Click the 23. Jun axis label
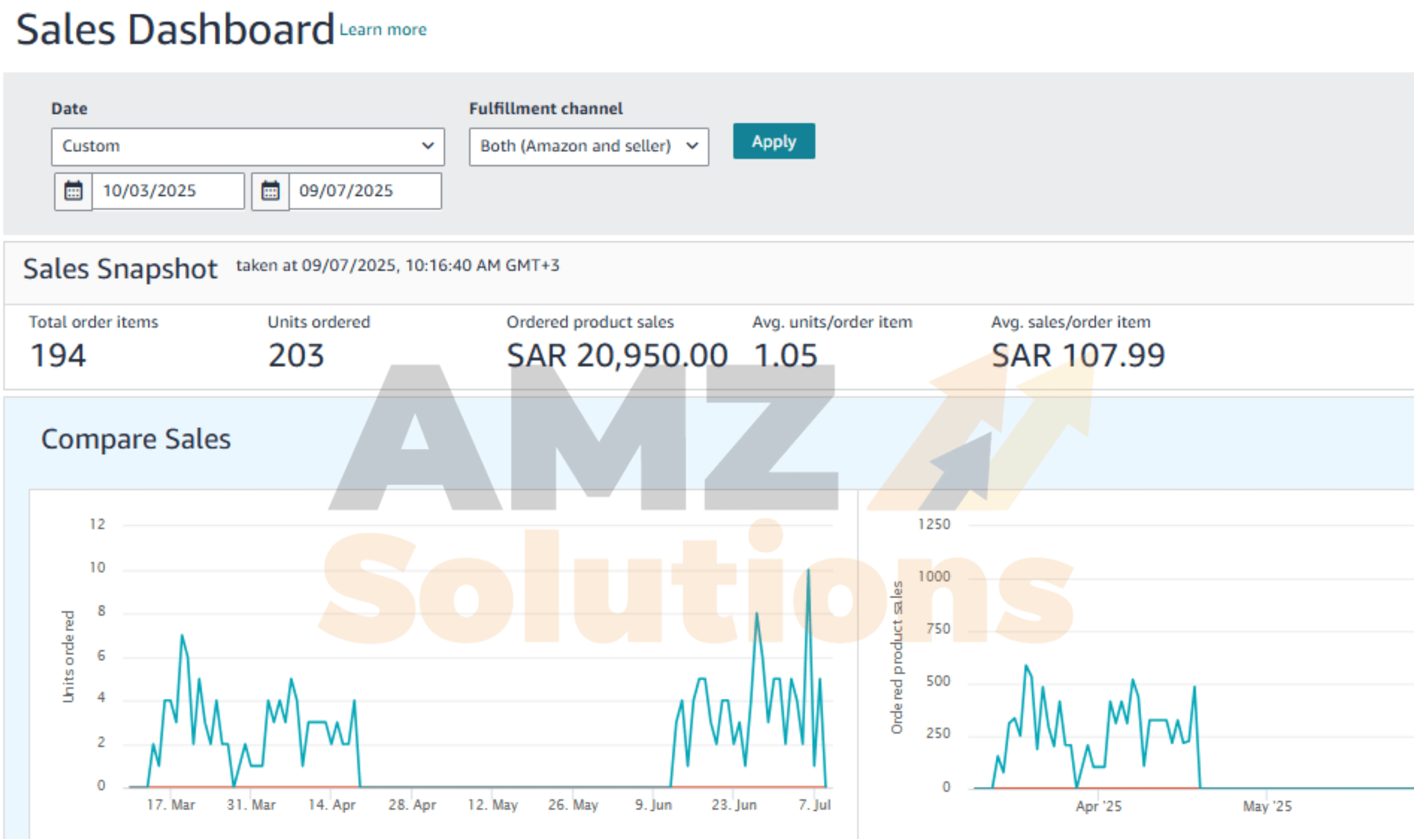This screenshot has width=1414, height=839. [x=734, y=804]
